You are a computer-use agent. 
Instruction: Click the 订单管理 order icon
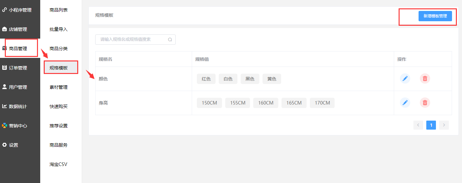[x=5, y=68]
